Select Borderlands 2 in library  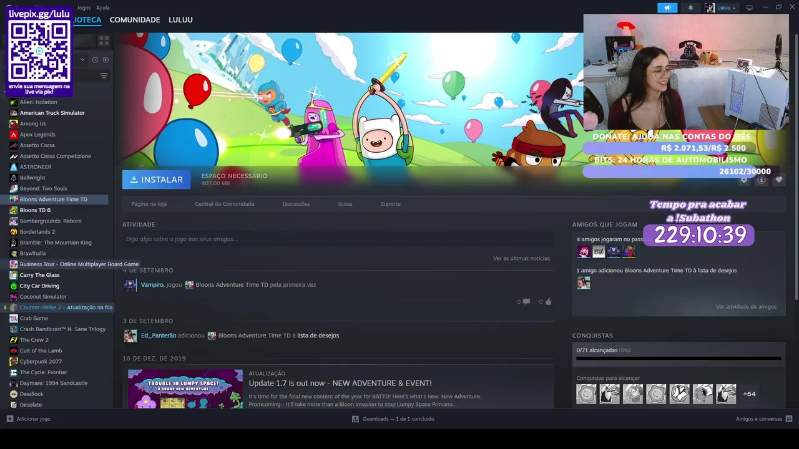[x=37, y=232]
